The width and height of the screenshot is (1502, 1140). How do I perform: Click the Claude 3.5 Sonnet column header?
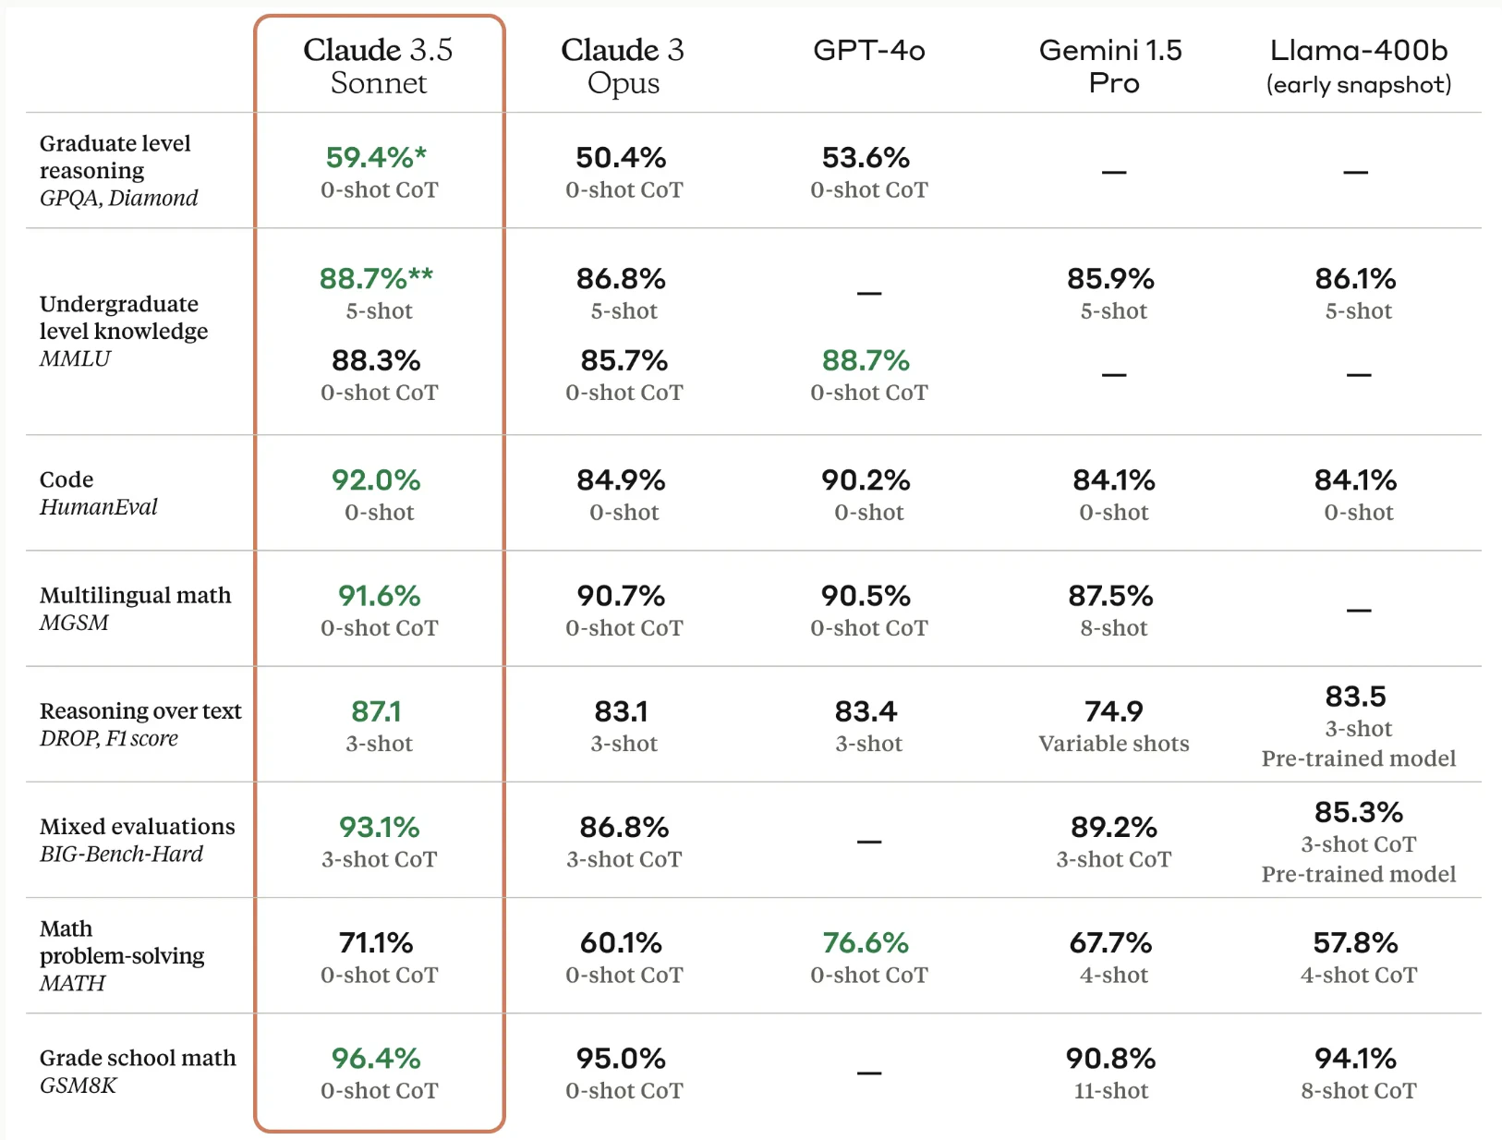point(379,66)
